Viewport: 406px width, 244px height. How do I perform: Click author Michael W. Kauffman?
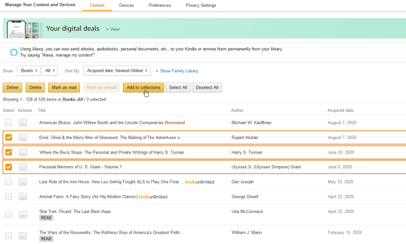tap(251, 123)
